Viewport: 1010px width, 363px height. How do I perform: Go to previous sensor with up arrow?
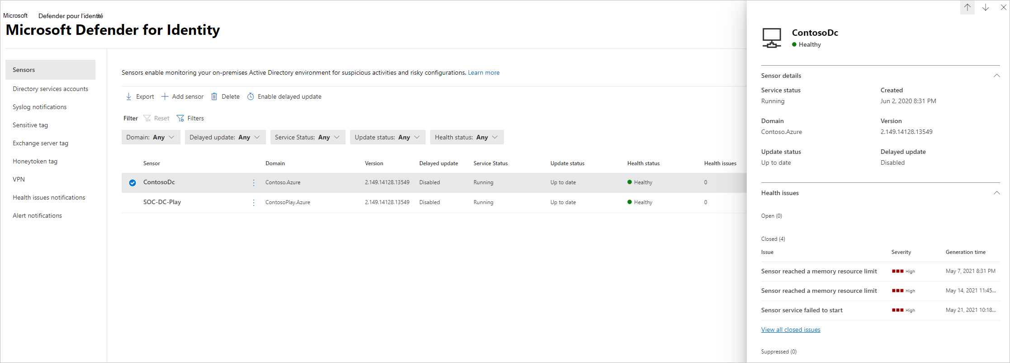(x=967, y=7)
